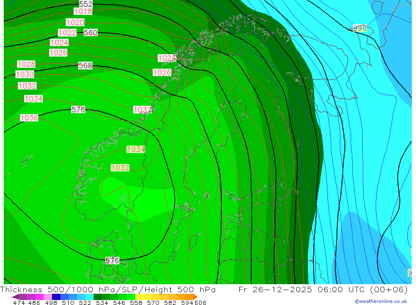Image resolution: width=416 pixels, height=305 pixels.
Task: Click the '594' legend value
Action: point(187,303)
